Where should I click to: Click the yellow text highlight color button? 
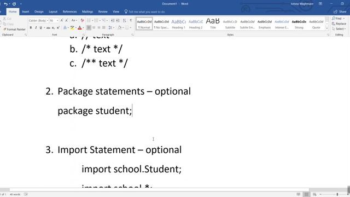click(72, 28)
